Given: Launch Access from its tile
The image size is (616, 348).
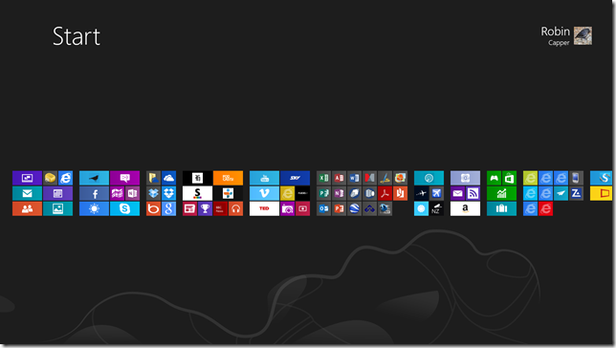Looking at the screenshot, I should (339, 178).
